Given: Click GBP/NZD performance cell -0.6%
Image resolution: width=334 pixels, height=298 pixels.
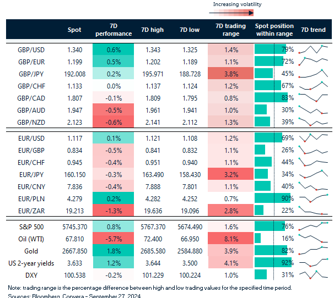Looking at the screenshot, I should [x=114, y=122].
